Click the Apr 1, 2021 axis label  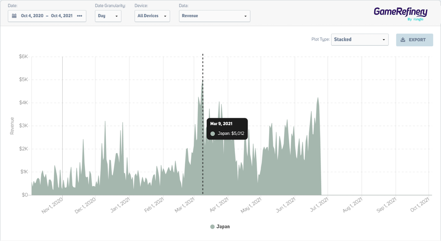pos(219,204)
